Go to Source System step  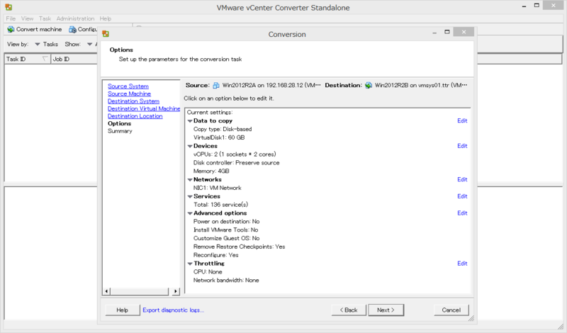click(x=128, y=86)
